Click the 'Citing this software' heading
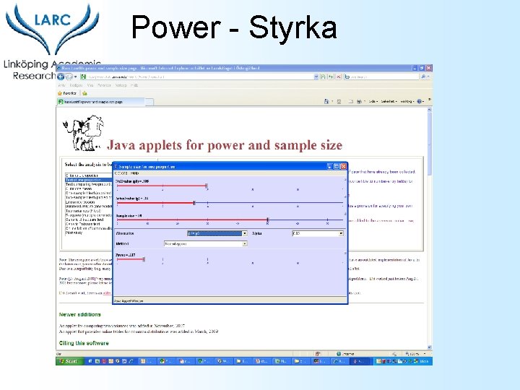 tap(84, 343)
